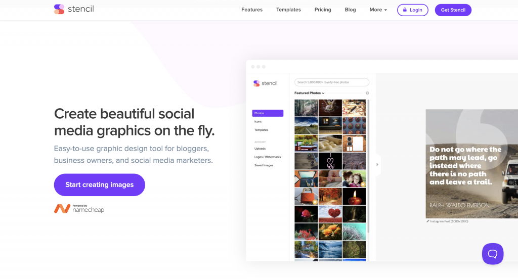The image size is (518, 279).
Task: Select the red rose thumbnail
Action: (x=306, y=214)
